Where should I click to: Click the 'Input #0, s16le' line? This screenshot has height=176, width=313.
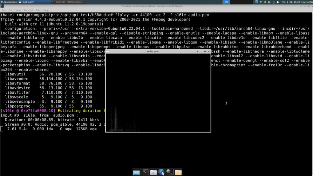point(39,115)
